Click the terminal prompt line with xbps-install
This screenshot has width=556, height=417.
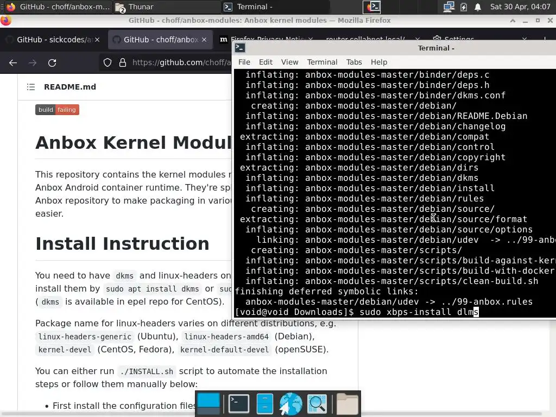click(357, 312)
